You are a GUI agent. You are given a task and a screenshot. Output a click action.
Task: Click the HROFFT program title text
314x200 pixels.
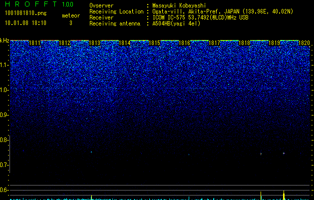tap(31, 4)
